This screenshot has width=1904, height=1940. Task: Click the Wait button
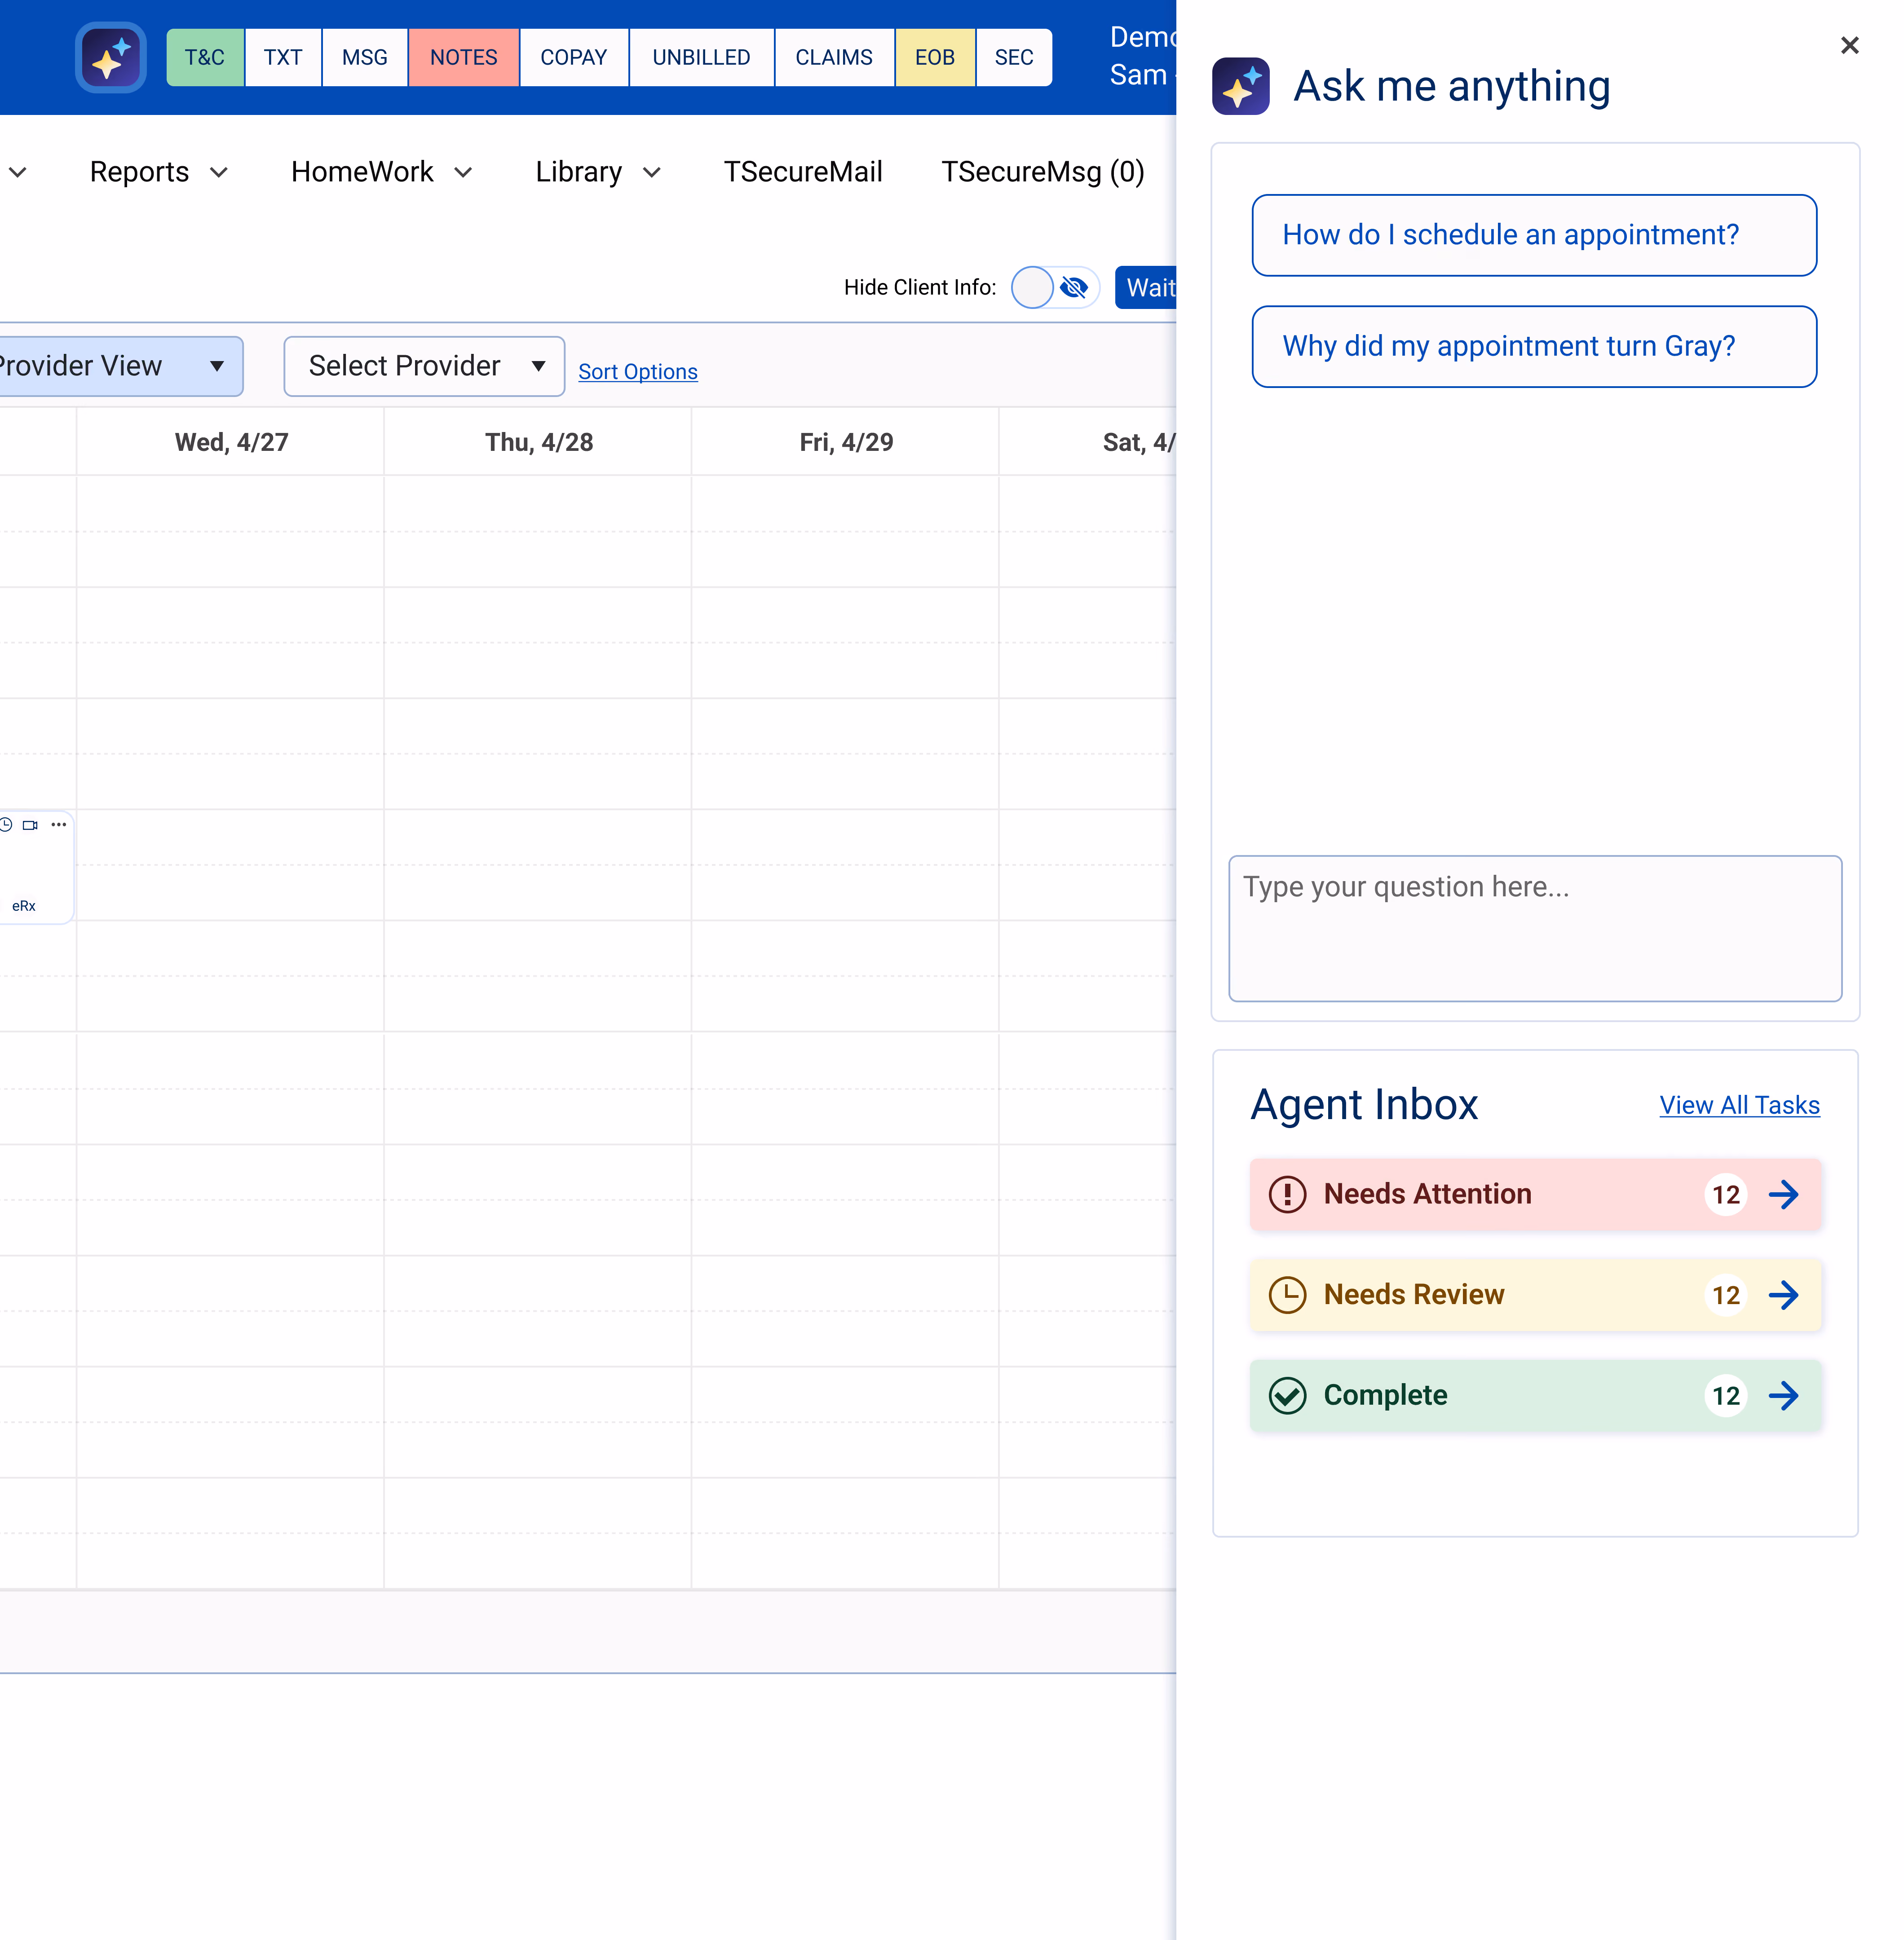tap(1146, 288)
